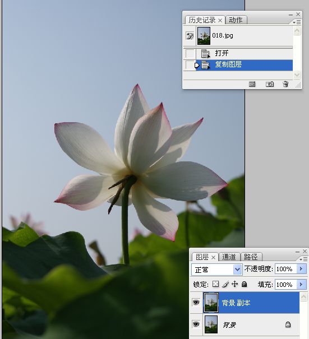The width and height of the screenshot is (309, 339).
Task: Click the state icon beside 打开
Action: coord(205,53)
